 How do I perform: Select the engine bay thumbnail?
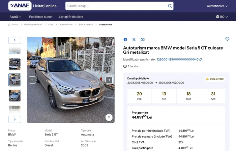[14, 64]
